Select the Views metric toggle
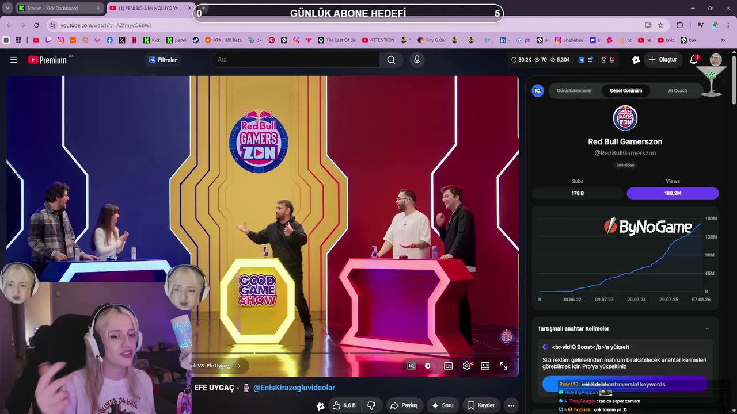The width and height of the screenshot is (737, 414). pyautogui.click(x=673, y=193)
